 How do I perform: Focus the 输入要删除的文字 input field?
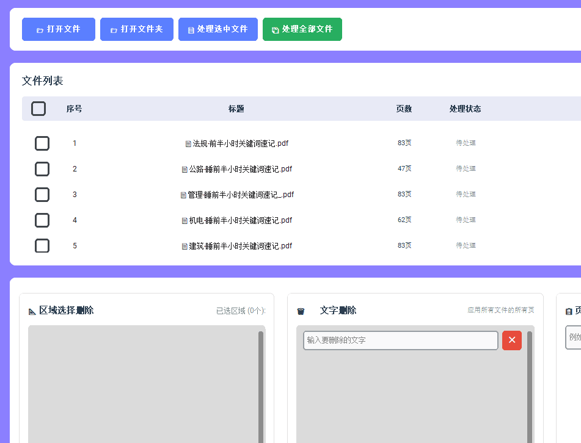[400, 340]
